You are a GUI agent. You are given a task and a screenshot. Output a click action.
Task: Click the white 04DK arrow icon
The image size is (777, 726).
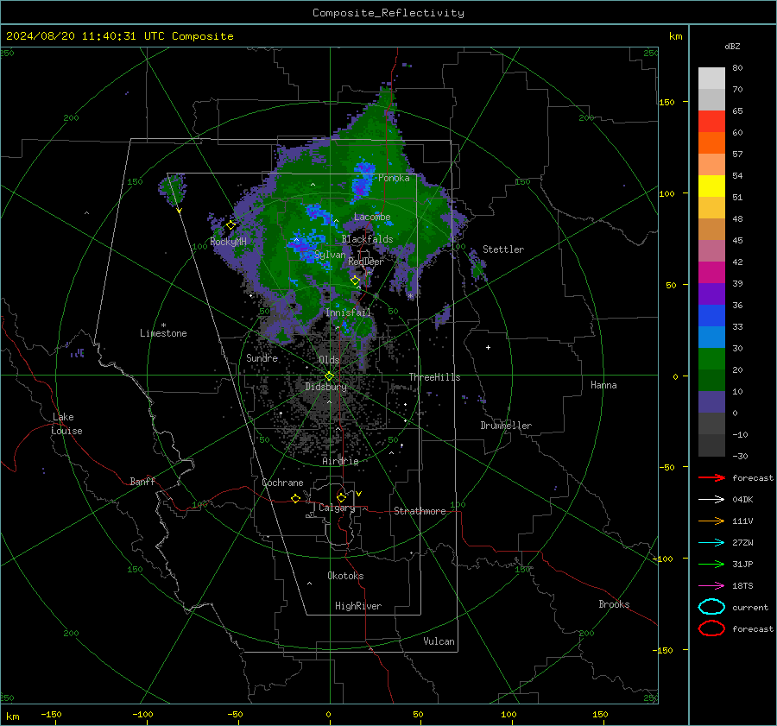point(711,499)
